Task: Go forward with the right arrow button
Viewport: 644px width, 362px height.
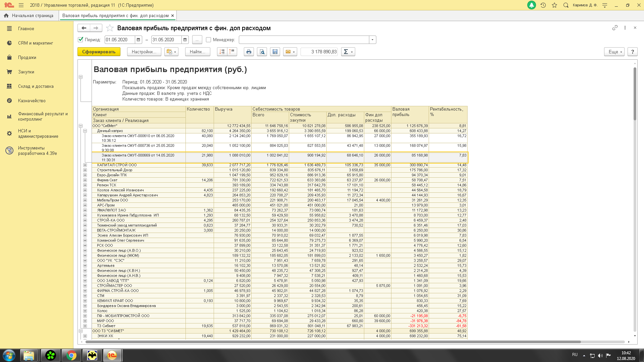Action: [96, 28]
